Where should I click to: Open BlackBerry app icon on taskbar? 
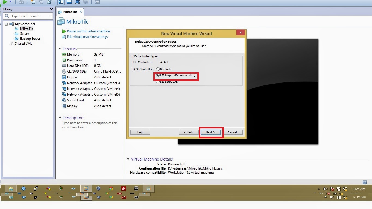tap(136, 189)
